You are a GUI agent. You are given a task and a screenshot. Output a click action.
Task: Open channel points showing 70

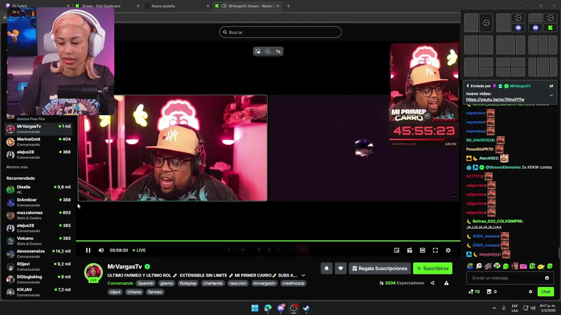click(474, 292)
